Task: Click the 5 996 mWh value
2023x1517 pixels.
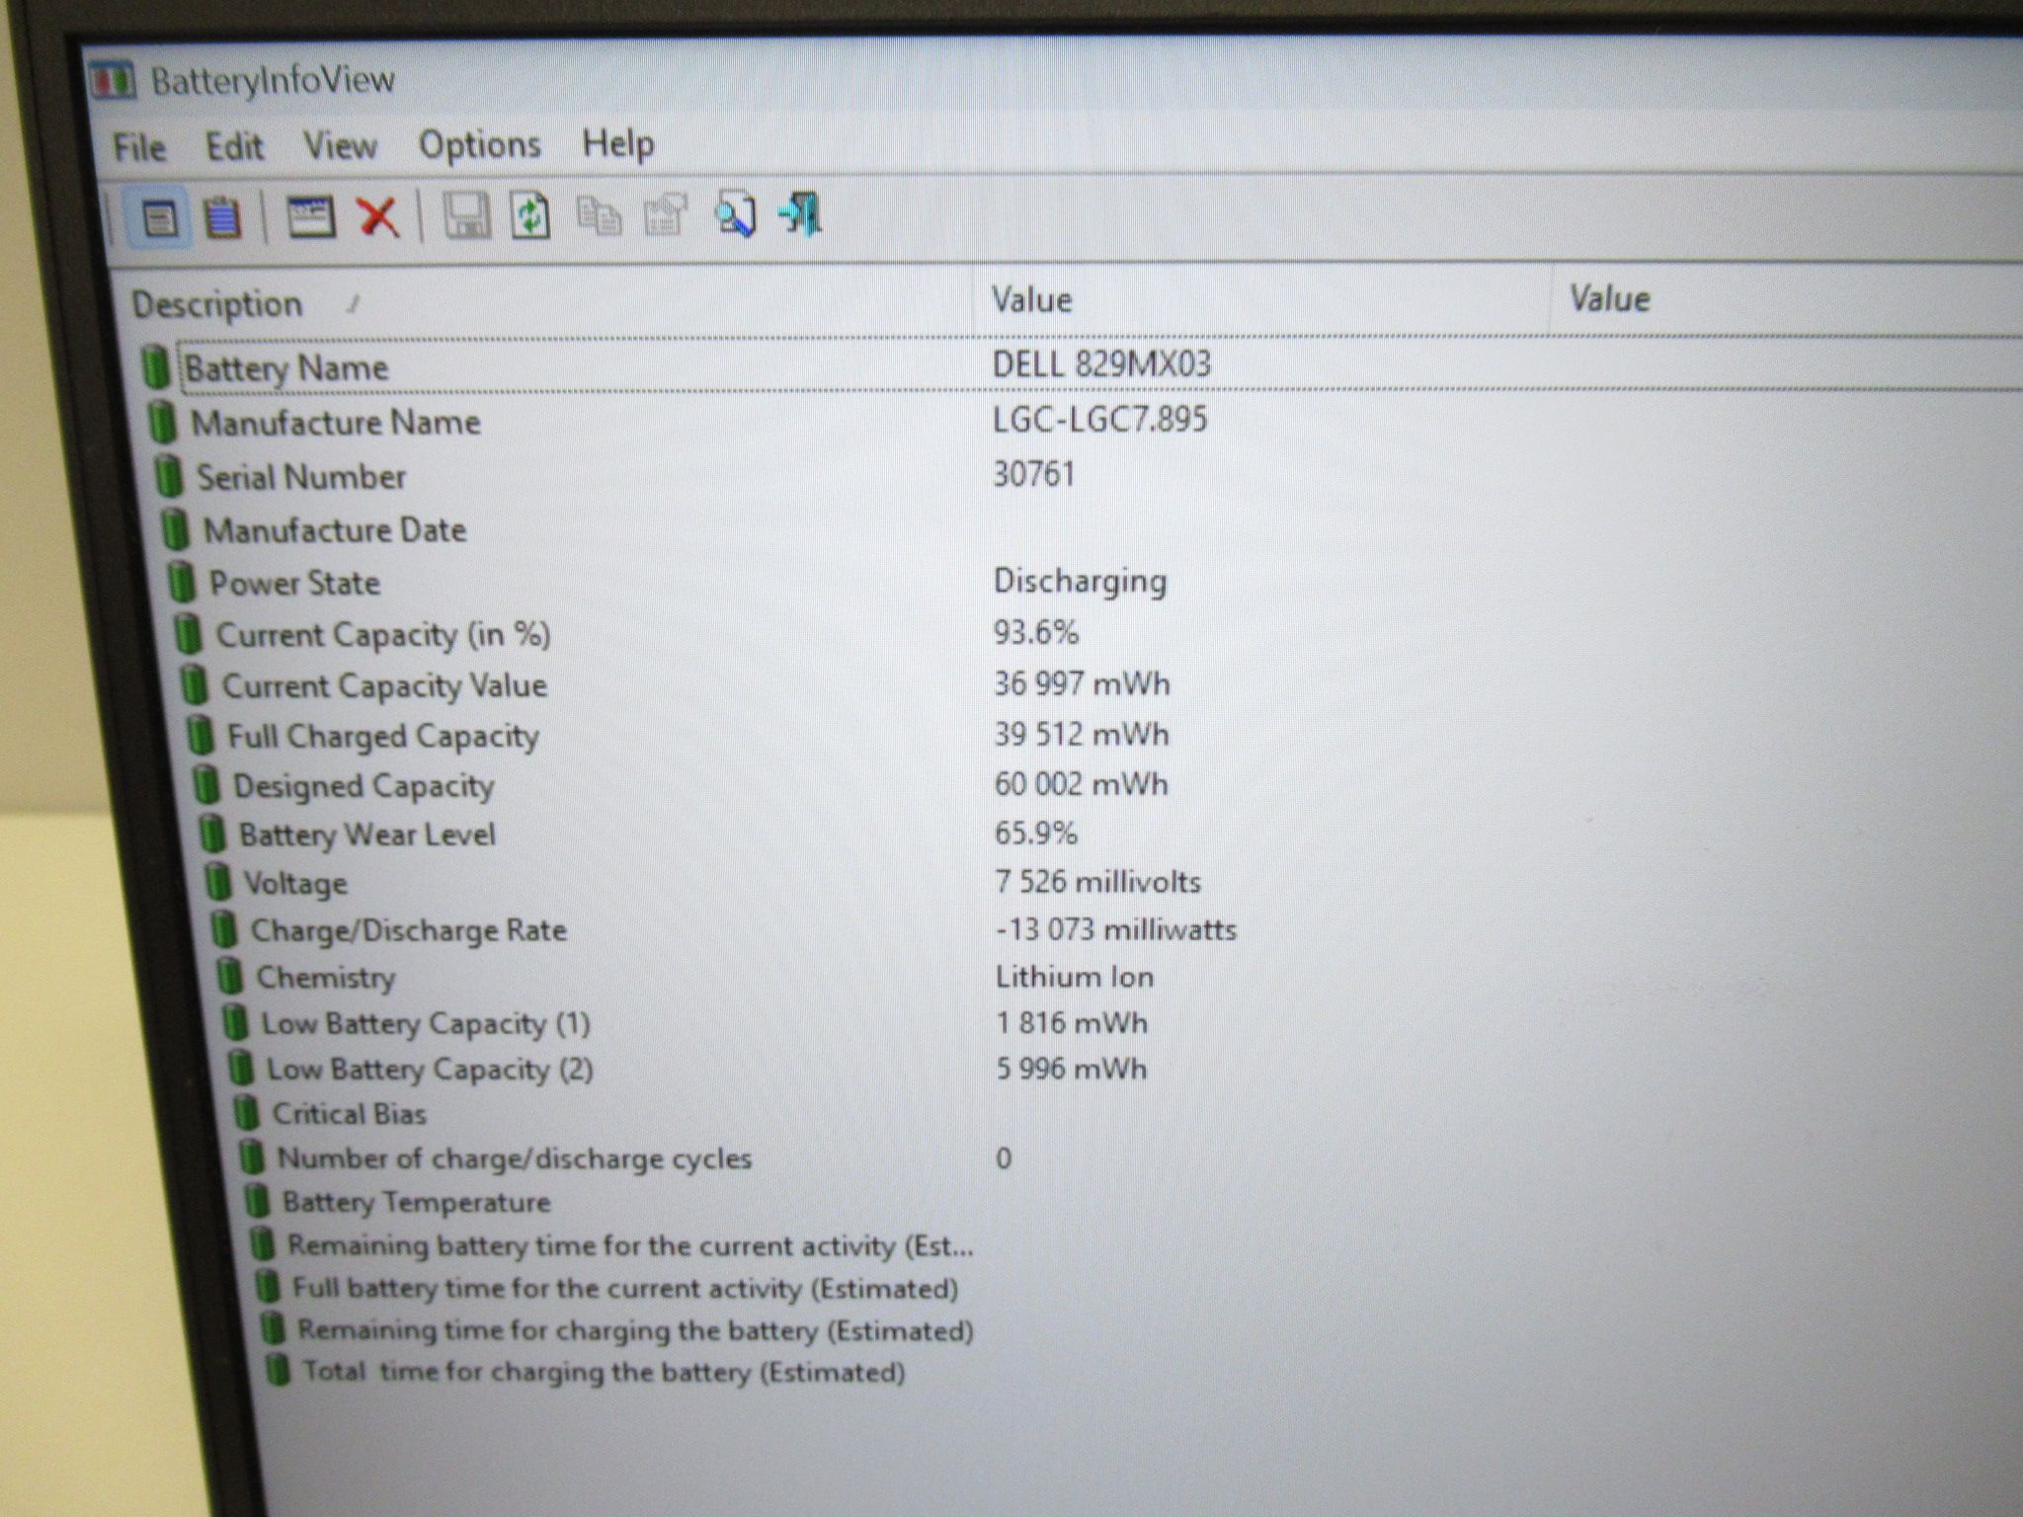Action: [1072, 1068]
